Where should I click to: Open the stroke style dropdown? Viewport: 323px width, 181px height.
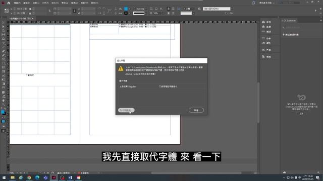(x=146, y=13)
